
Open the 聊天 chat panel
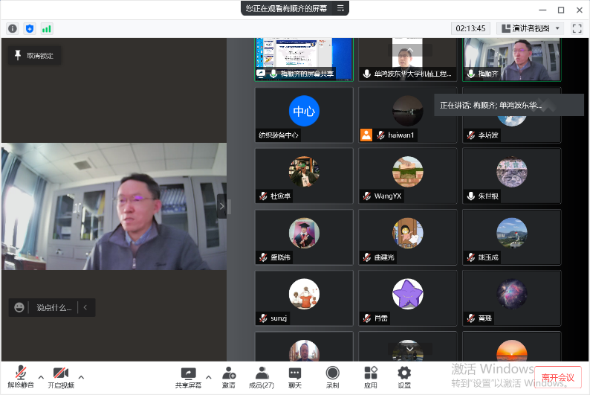pos(295,376)
